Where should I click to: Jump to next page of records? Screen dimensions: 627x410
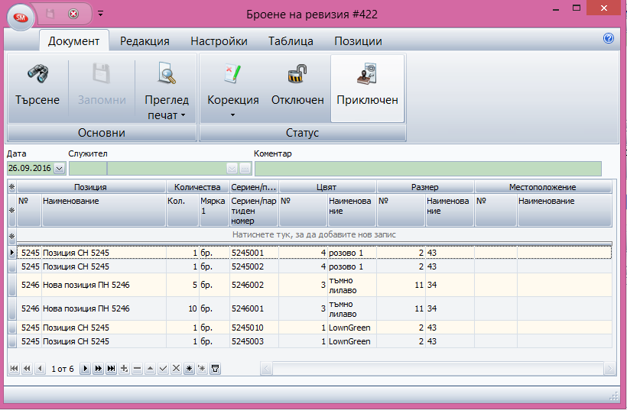(98, 369)
